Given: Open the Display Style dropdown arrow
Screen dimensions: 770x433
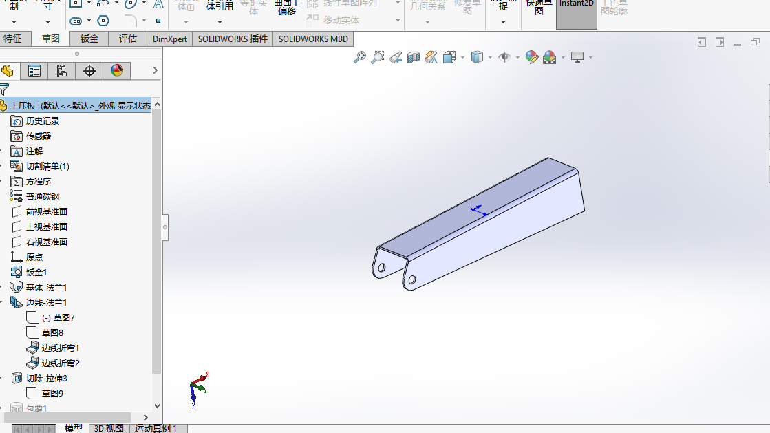Looking at the screenshot, I should [490, 58].
